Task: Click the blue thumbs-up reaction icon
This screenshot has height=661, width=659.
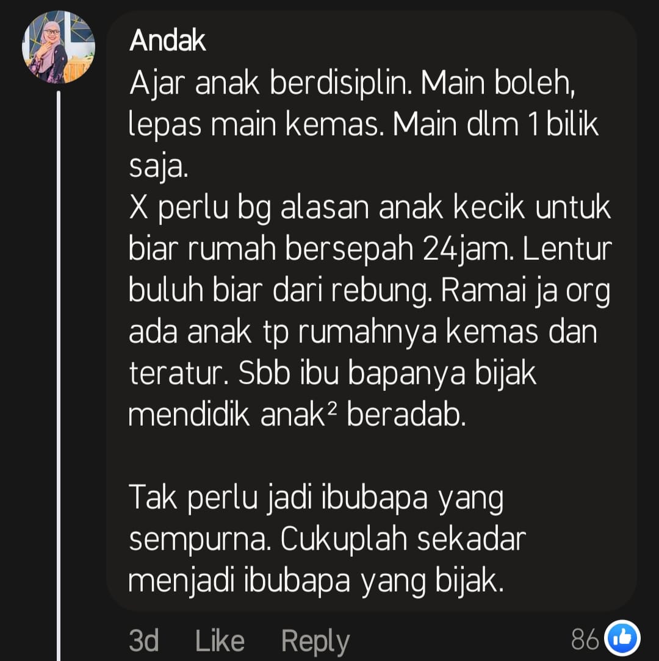Action: click(x=622, y=638)
